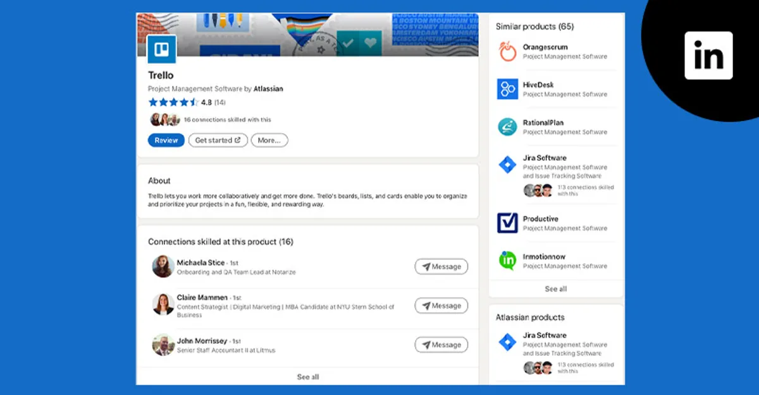Image resolution: width=759 pixels, height=395 pixels.
Task: Expand See all connections skilled at this product
Action: 307,377
